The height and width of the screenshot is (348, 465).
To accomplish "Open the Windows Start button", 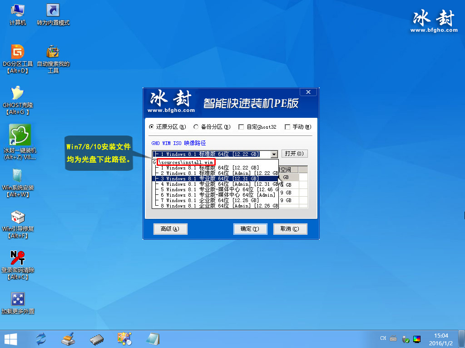I will pos(11,339).
